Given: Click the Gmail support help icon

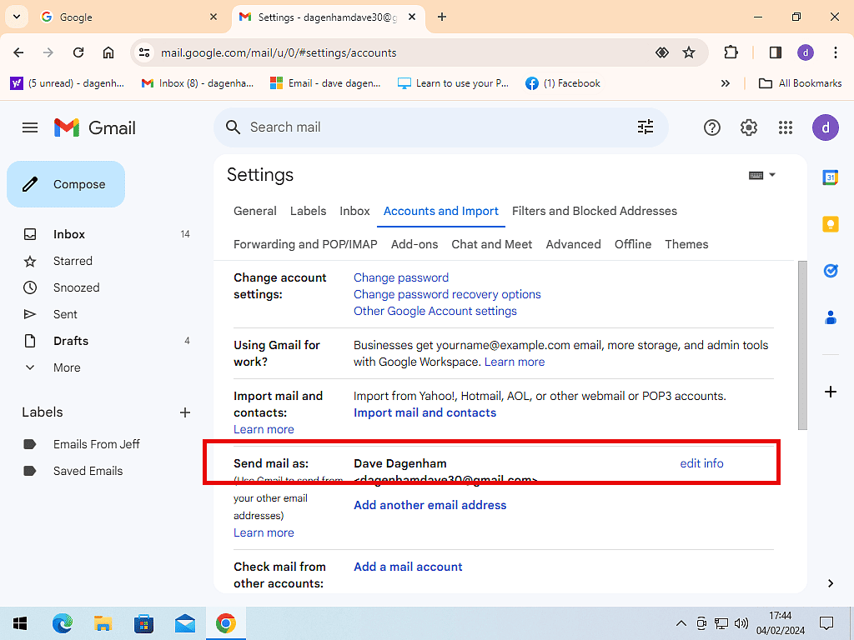Looking at the screenshot, I should point(711,127).
